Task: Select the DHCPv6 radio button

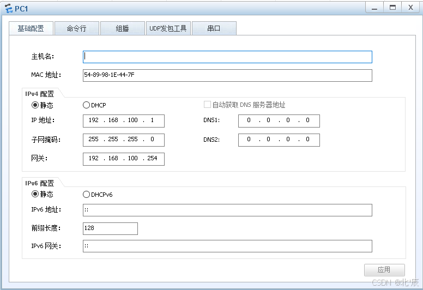Action: (x=86, y=194)
